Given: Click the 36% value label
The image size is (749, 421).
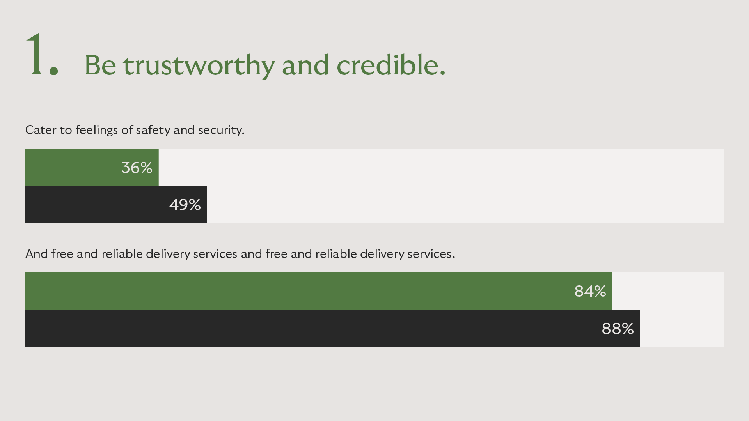Looking at the screenshot, I should coord(137,168).
